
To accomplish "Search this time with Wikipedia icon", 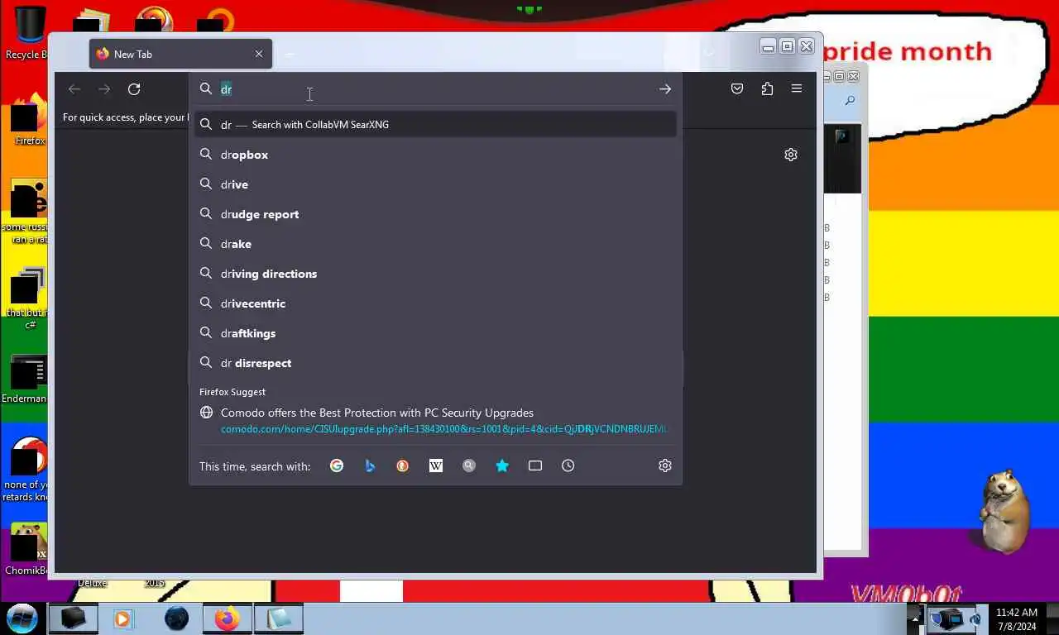I will click(x=436, y=466).
